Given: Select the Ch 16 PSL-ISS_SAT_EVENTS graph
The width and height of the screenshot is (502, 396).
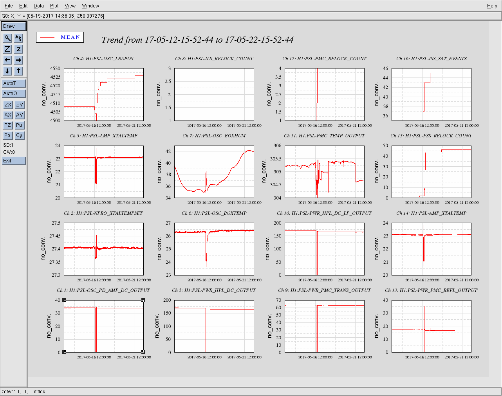Looking at the screenshot, I should (x=432, y=94).
